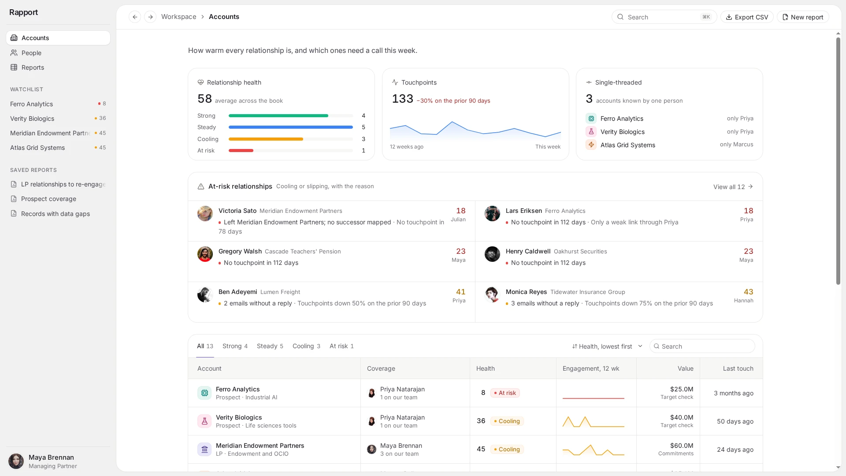Image resolution: width=846 pixels, height=476 pixels.
Task: Focus the accounts table Search field
Action: coord(702,346)
